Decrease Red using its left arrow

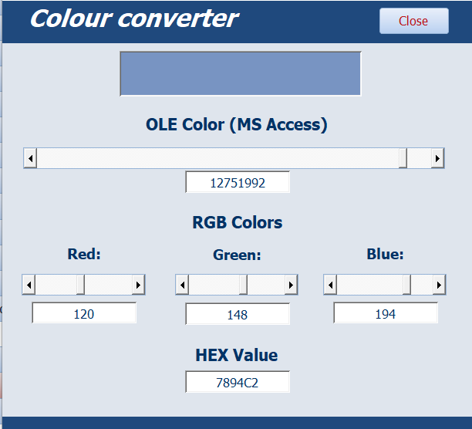coord(29,285)
